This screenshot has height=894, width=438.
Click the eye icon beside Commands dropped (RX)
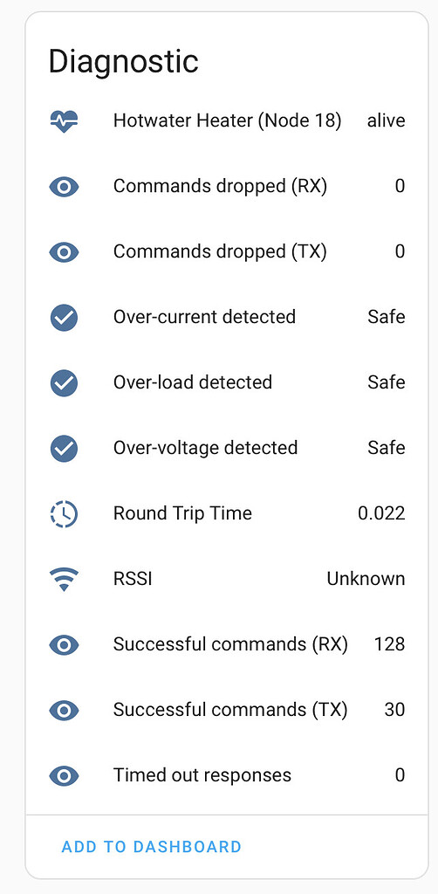[x=64, y=187]
